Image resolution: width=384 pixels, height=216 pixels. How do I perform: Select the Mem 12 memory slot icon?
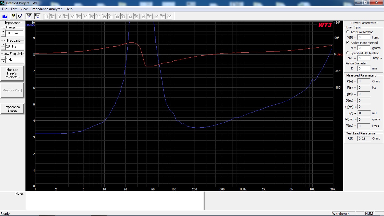[x=117, y=16]
